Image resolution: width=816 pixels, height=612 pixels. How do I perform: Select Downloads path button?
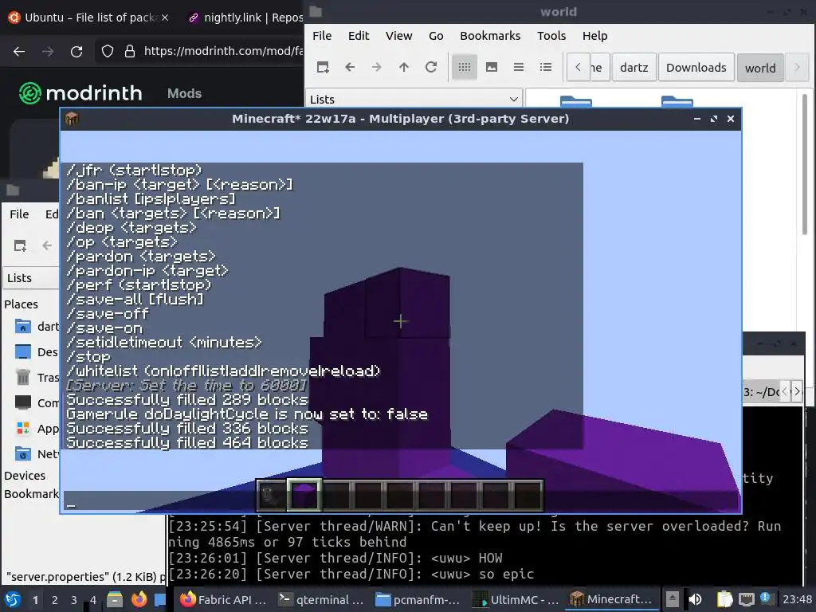(696, 68)
